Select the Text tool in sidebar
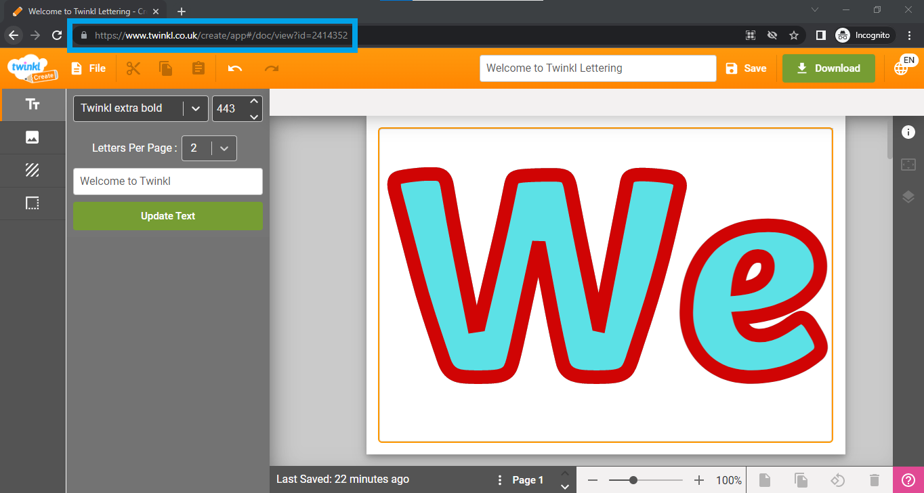 coord(33,104)
